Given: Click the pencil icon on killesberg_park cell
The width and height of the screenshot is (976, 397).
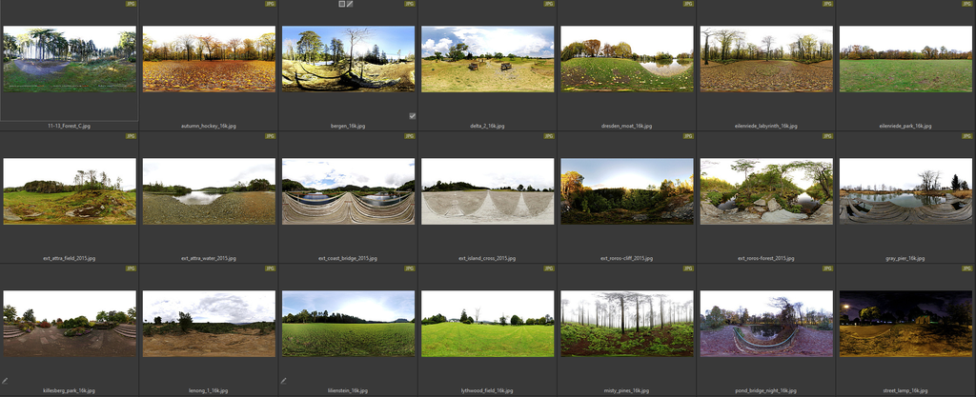Looking at the screenshot, I should [5, 381].
